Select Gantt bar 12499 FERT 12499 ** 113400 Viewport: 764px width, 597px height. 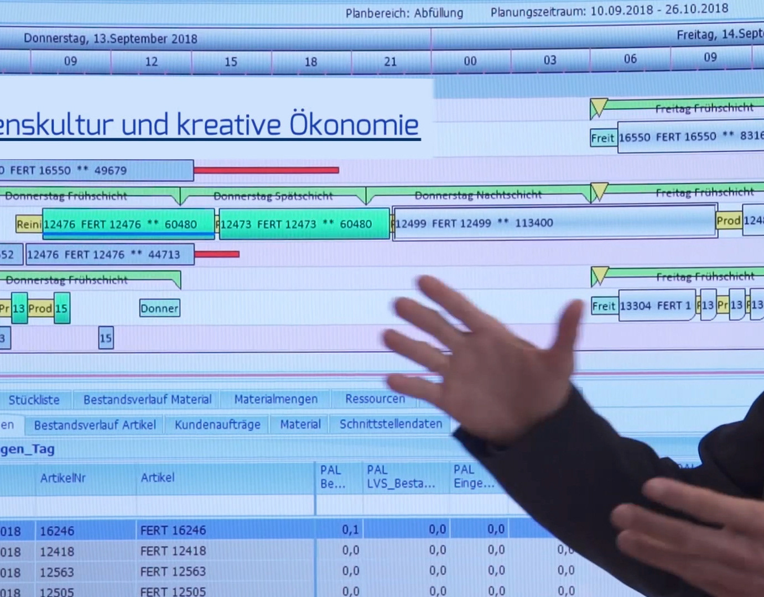click(x=555, y=222)
